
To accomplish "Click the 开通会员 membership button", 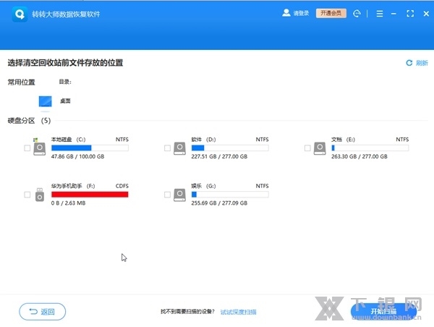I will pyautogui.click(x=331, y=13).
